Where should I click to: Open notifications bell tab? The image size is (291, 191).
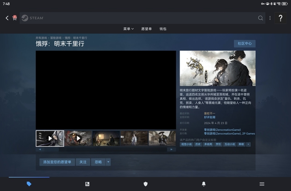click(x=204, y=184)
